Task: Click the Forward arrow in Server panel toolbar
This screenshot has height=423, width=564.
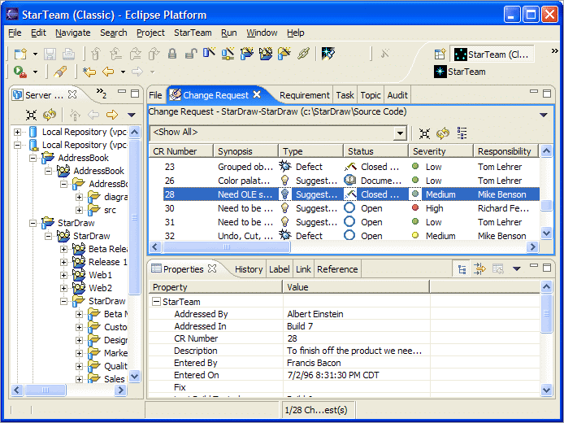Action: 112,116
